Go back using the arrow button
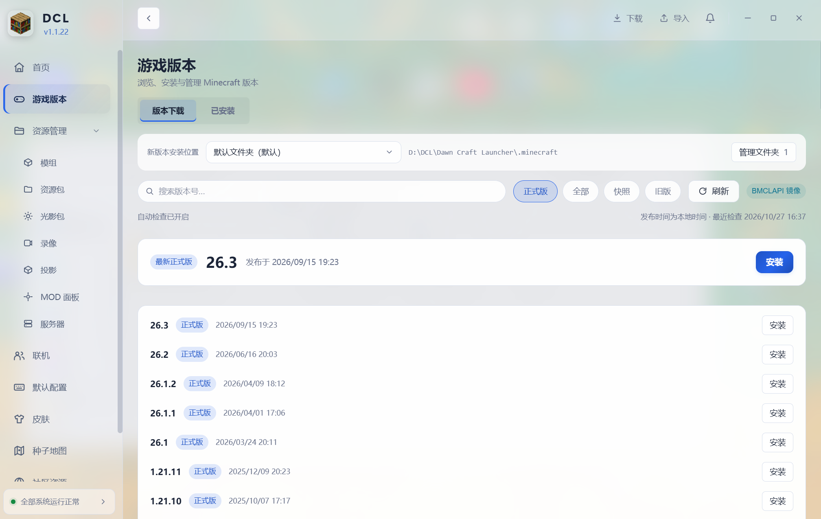 tap(149, 18)
